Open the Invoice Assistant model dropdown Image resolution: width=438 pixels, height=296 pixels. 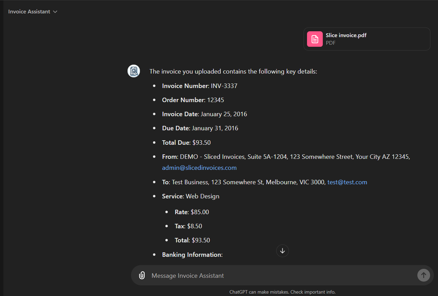(x=33, y=12)
